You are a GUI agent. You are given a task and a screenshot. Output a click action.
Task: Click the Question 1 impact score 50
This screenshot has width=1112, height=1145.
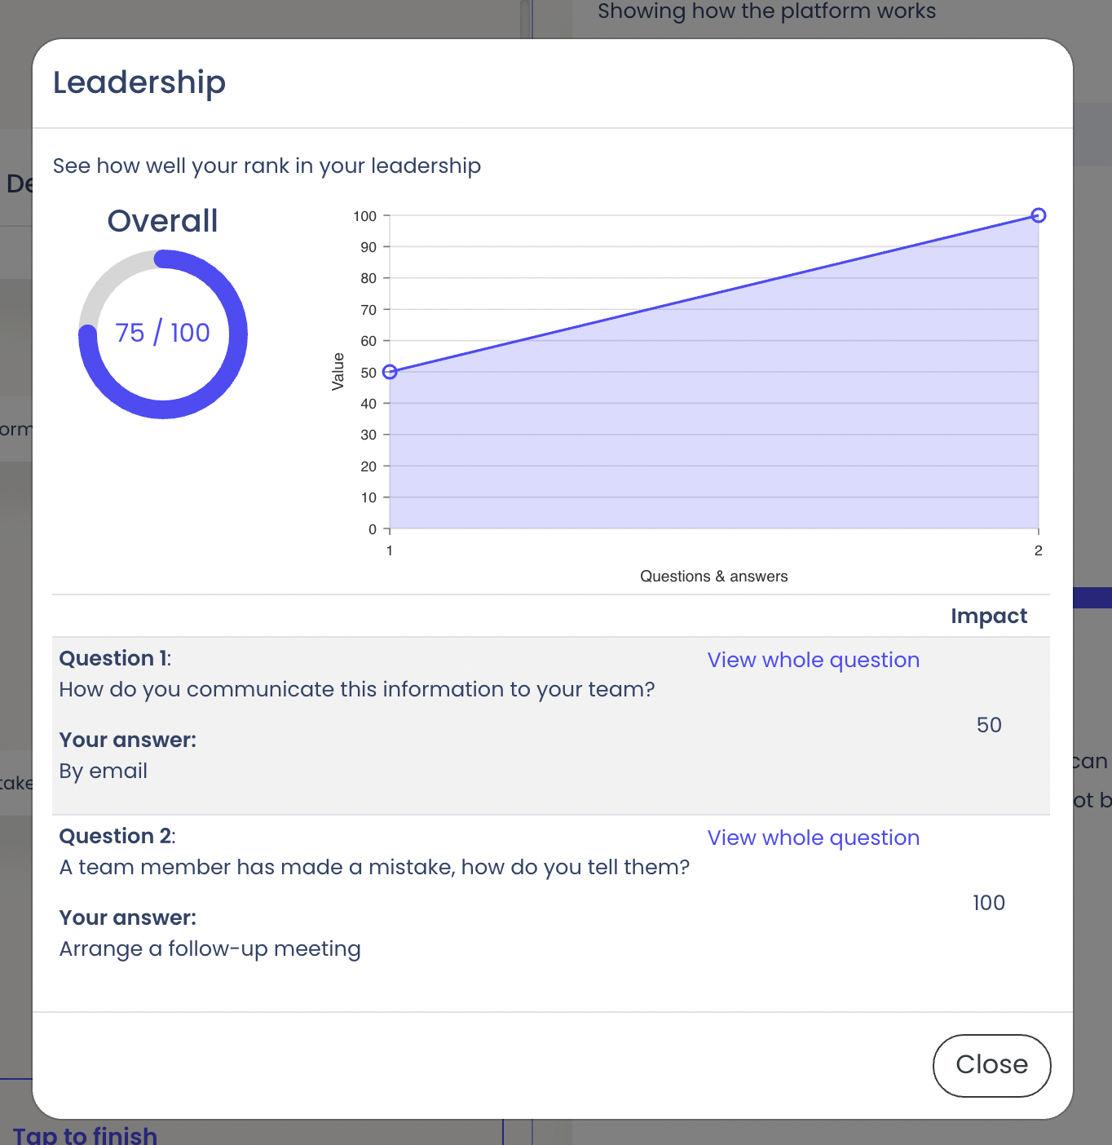988,725
